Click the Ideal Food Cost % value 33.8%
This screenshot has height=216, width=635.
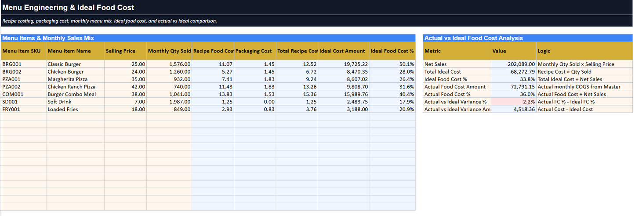click(514, 79)
